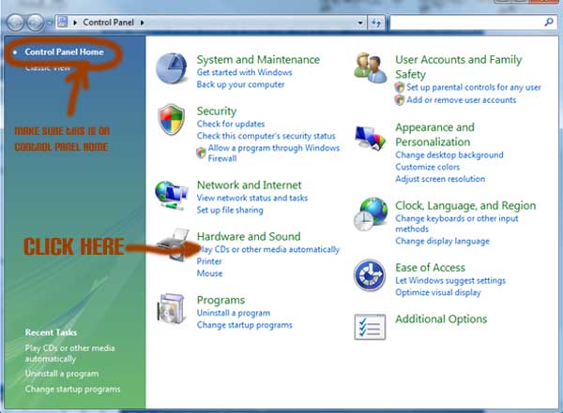Click the refresh button beside address bar
Image resolution: width=563 pixels, height=413 pixels.
pos(375,21)
